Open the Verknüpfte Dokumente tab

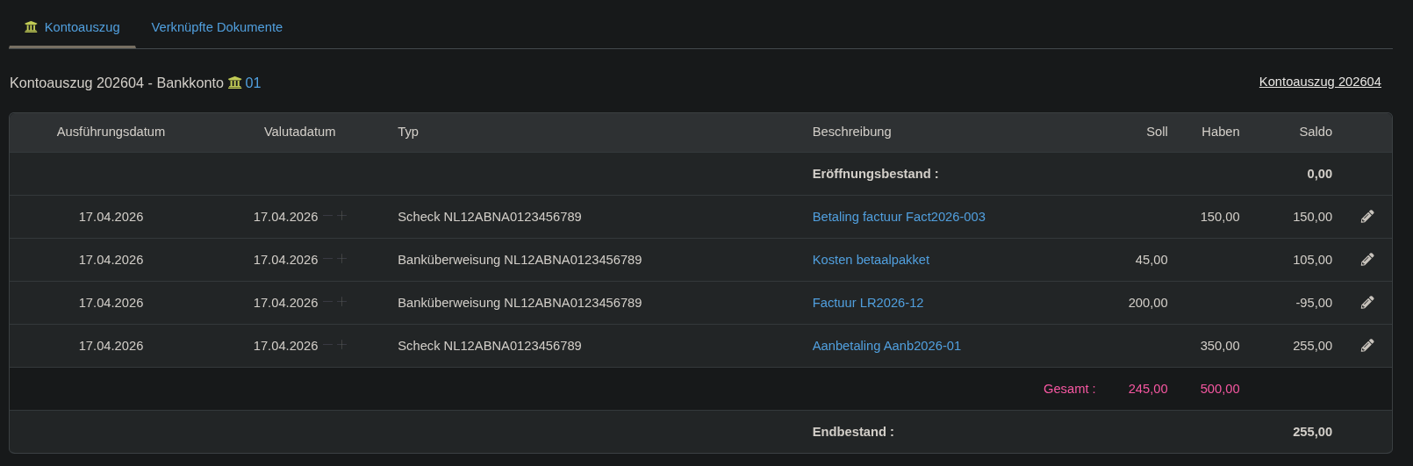217,27
